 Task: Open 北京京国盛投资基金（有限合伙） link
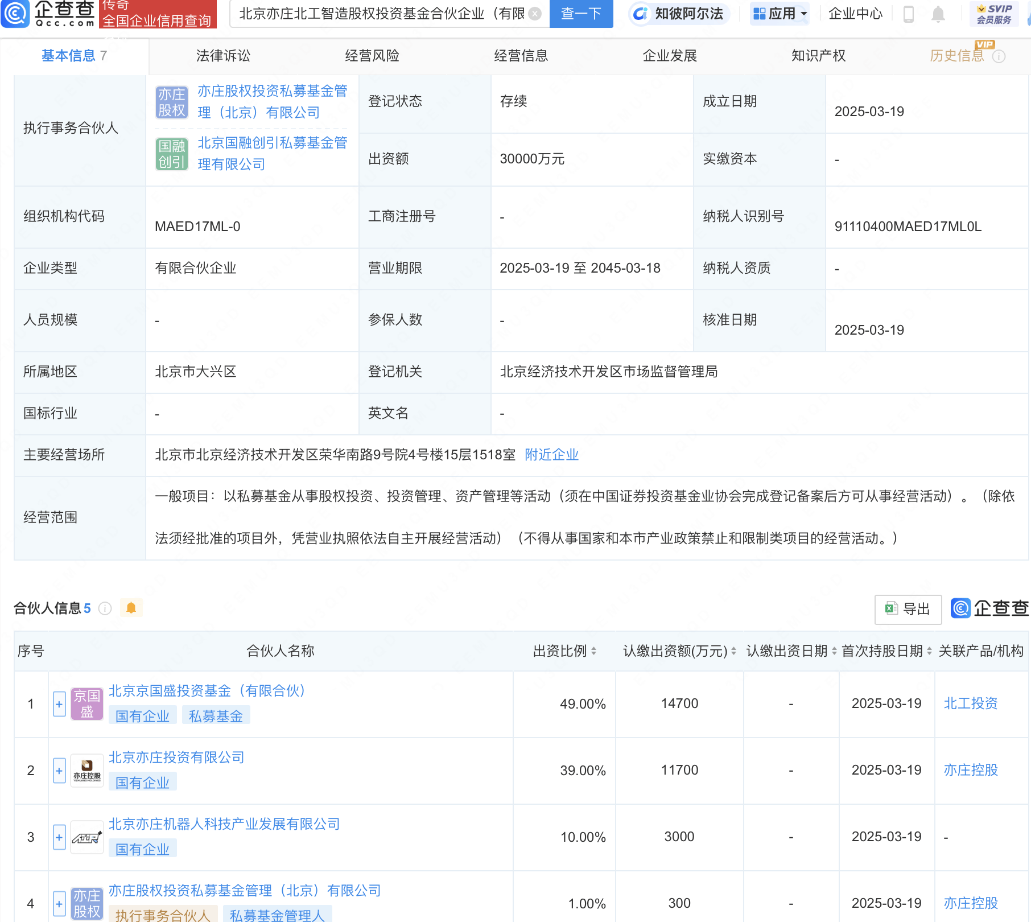[x=207, y=691]
